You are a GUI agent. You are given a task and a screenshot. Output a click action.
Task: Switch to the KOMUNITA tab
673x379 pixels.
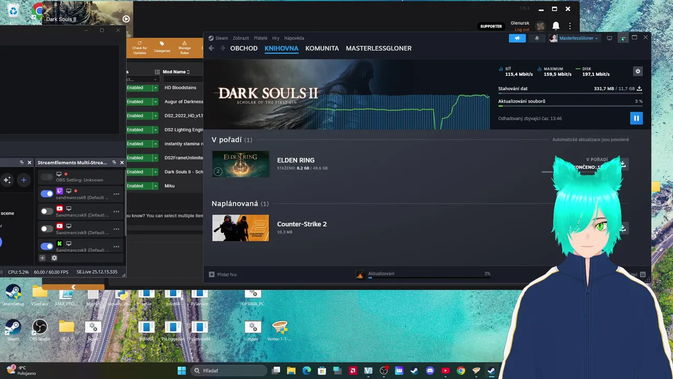pos(322,48)
